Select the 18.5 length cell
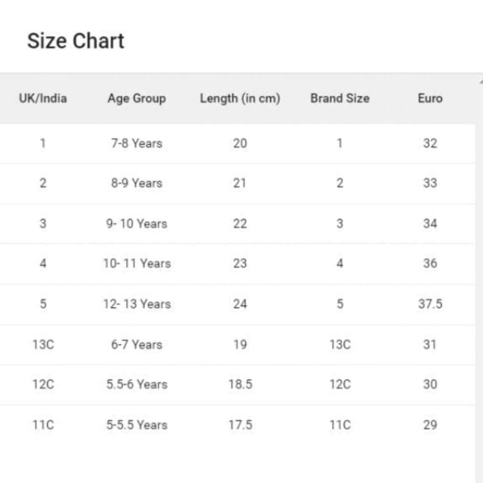 click(240, 385)
